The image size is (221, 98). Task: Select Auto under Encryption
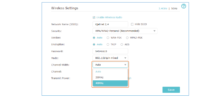pyautogui.click(x=94, y=44)
